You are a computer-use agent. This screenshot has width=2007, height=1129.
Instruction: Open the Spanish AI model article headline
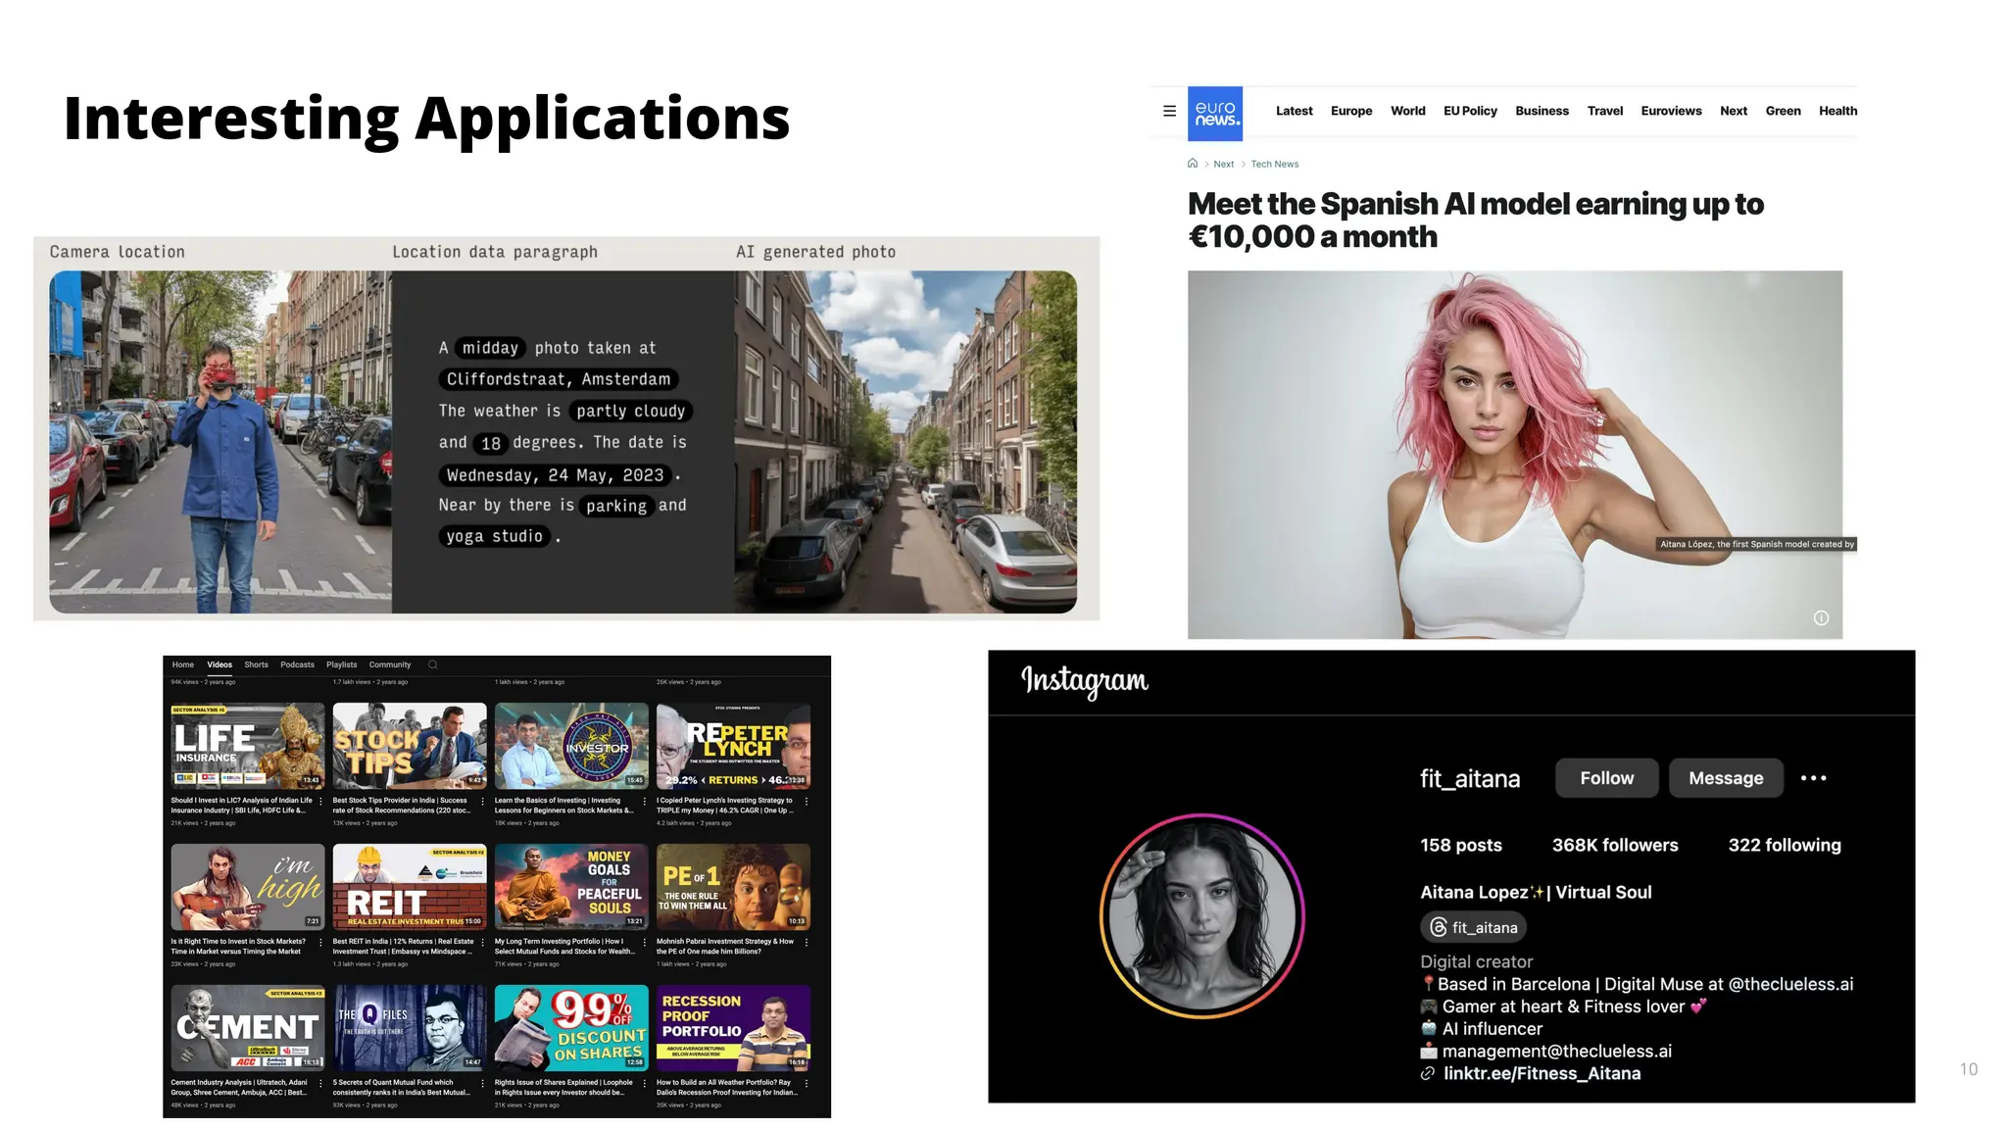click(1475, 220)
